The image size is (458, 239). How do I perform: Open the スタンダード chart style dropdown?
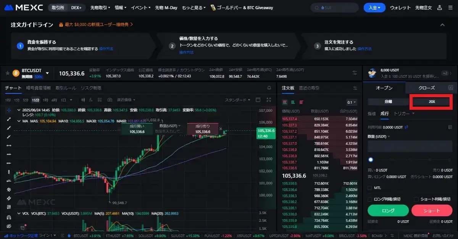click(237, 100)
